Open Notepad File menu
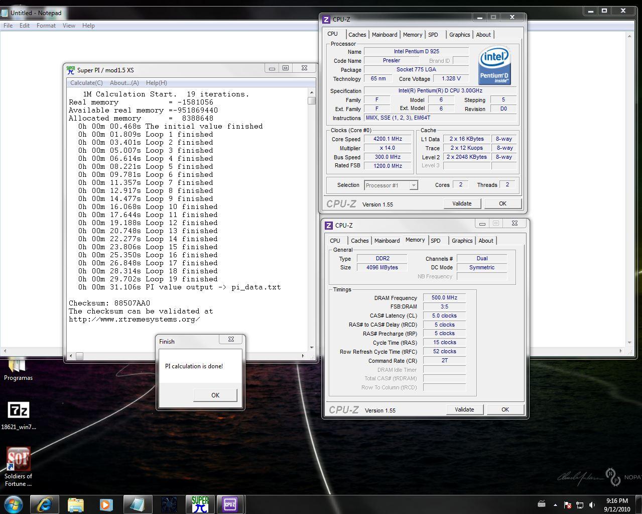Viewport: 642px width, 514px height. [9, 25]
